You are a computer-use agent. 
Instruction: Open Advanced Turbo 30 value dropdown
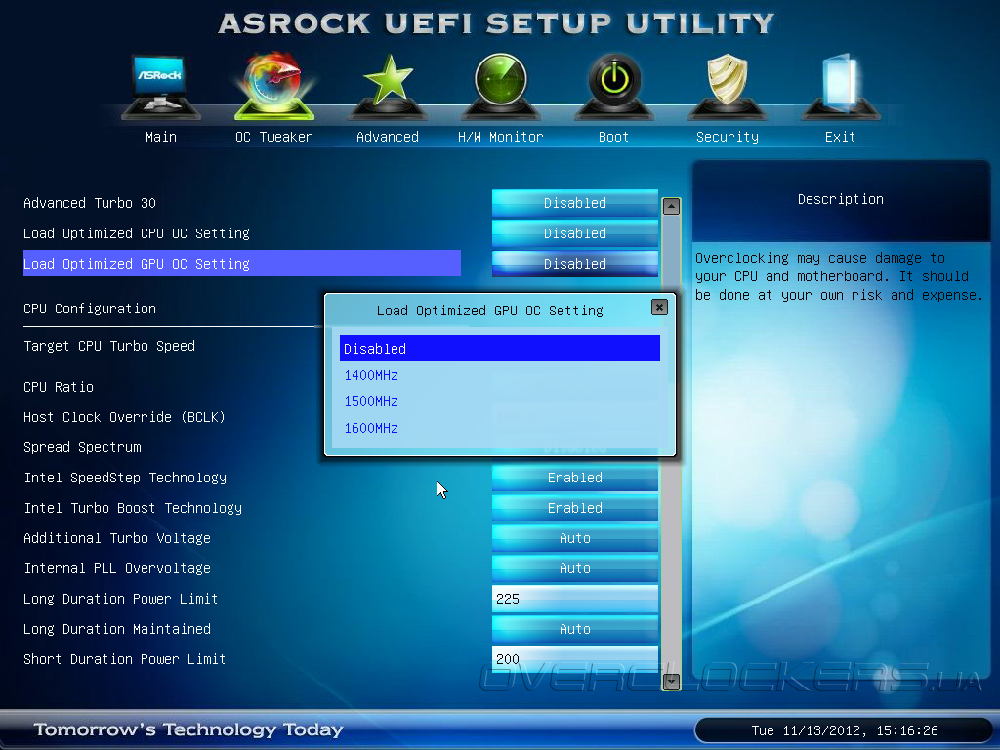(574, 203)
